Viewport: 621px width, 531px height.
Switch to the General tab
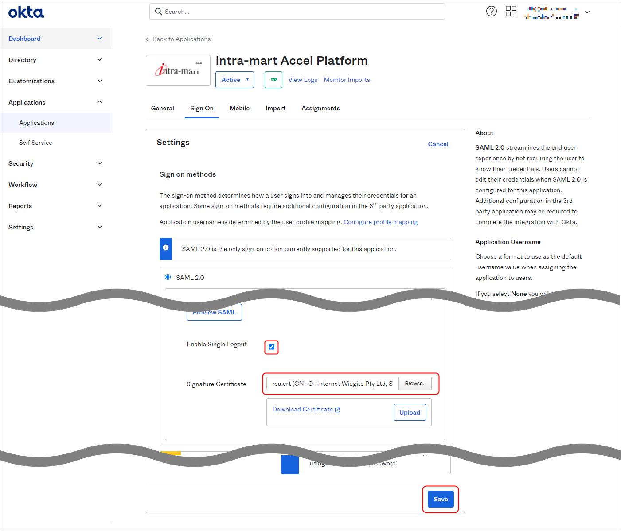point(162,108)
